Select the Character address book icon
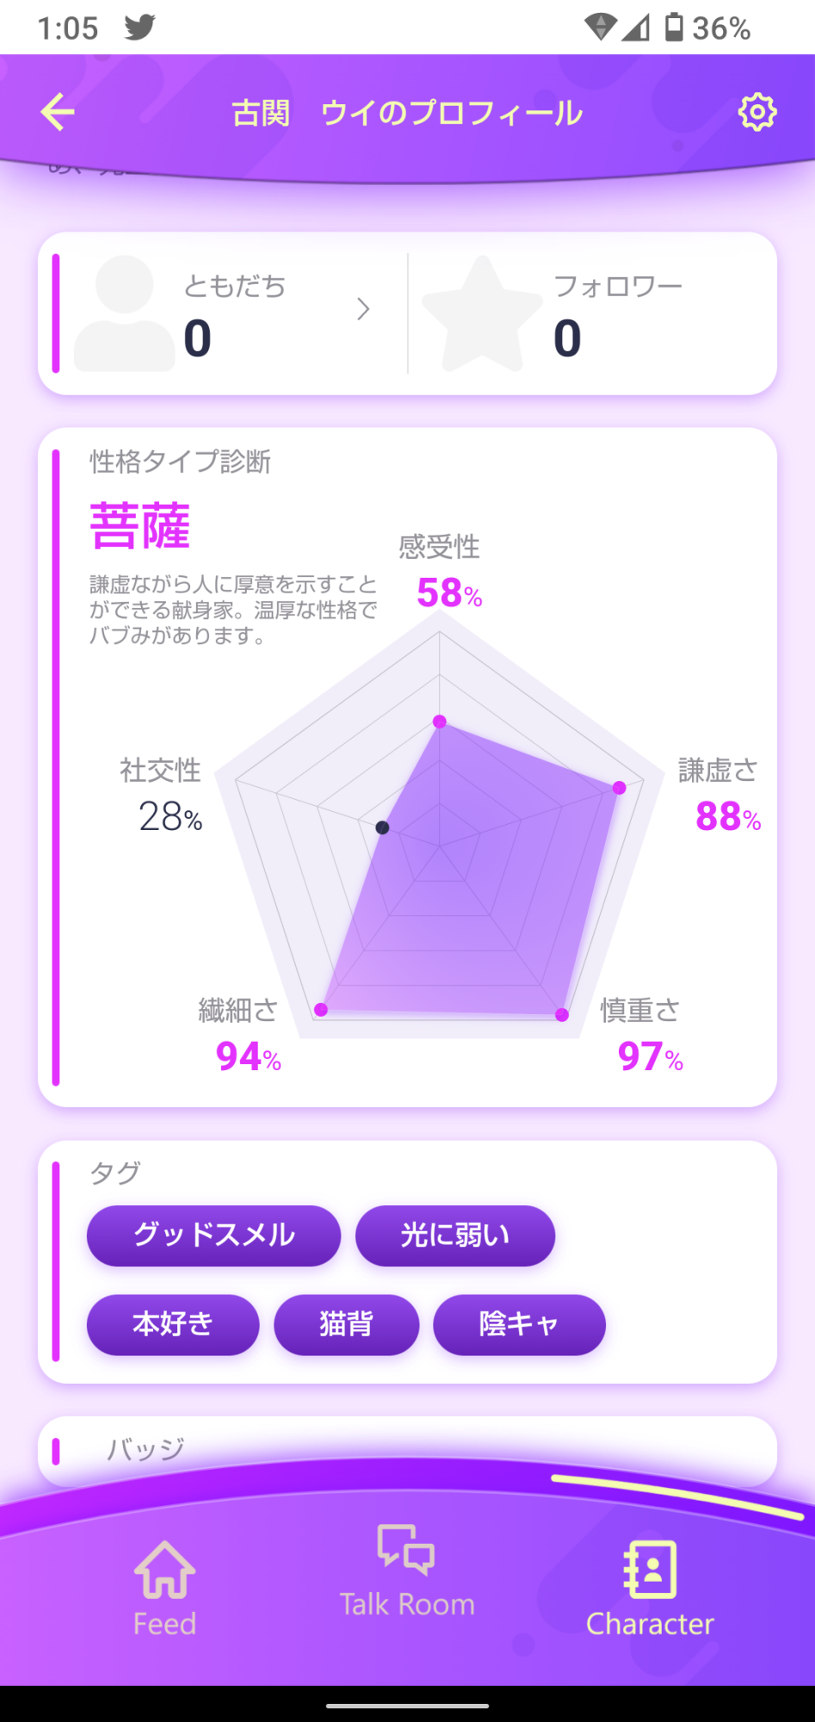 pyautogui.click(x=650, y=1569)
